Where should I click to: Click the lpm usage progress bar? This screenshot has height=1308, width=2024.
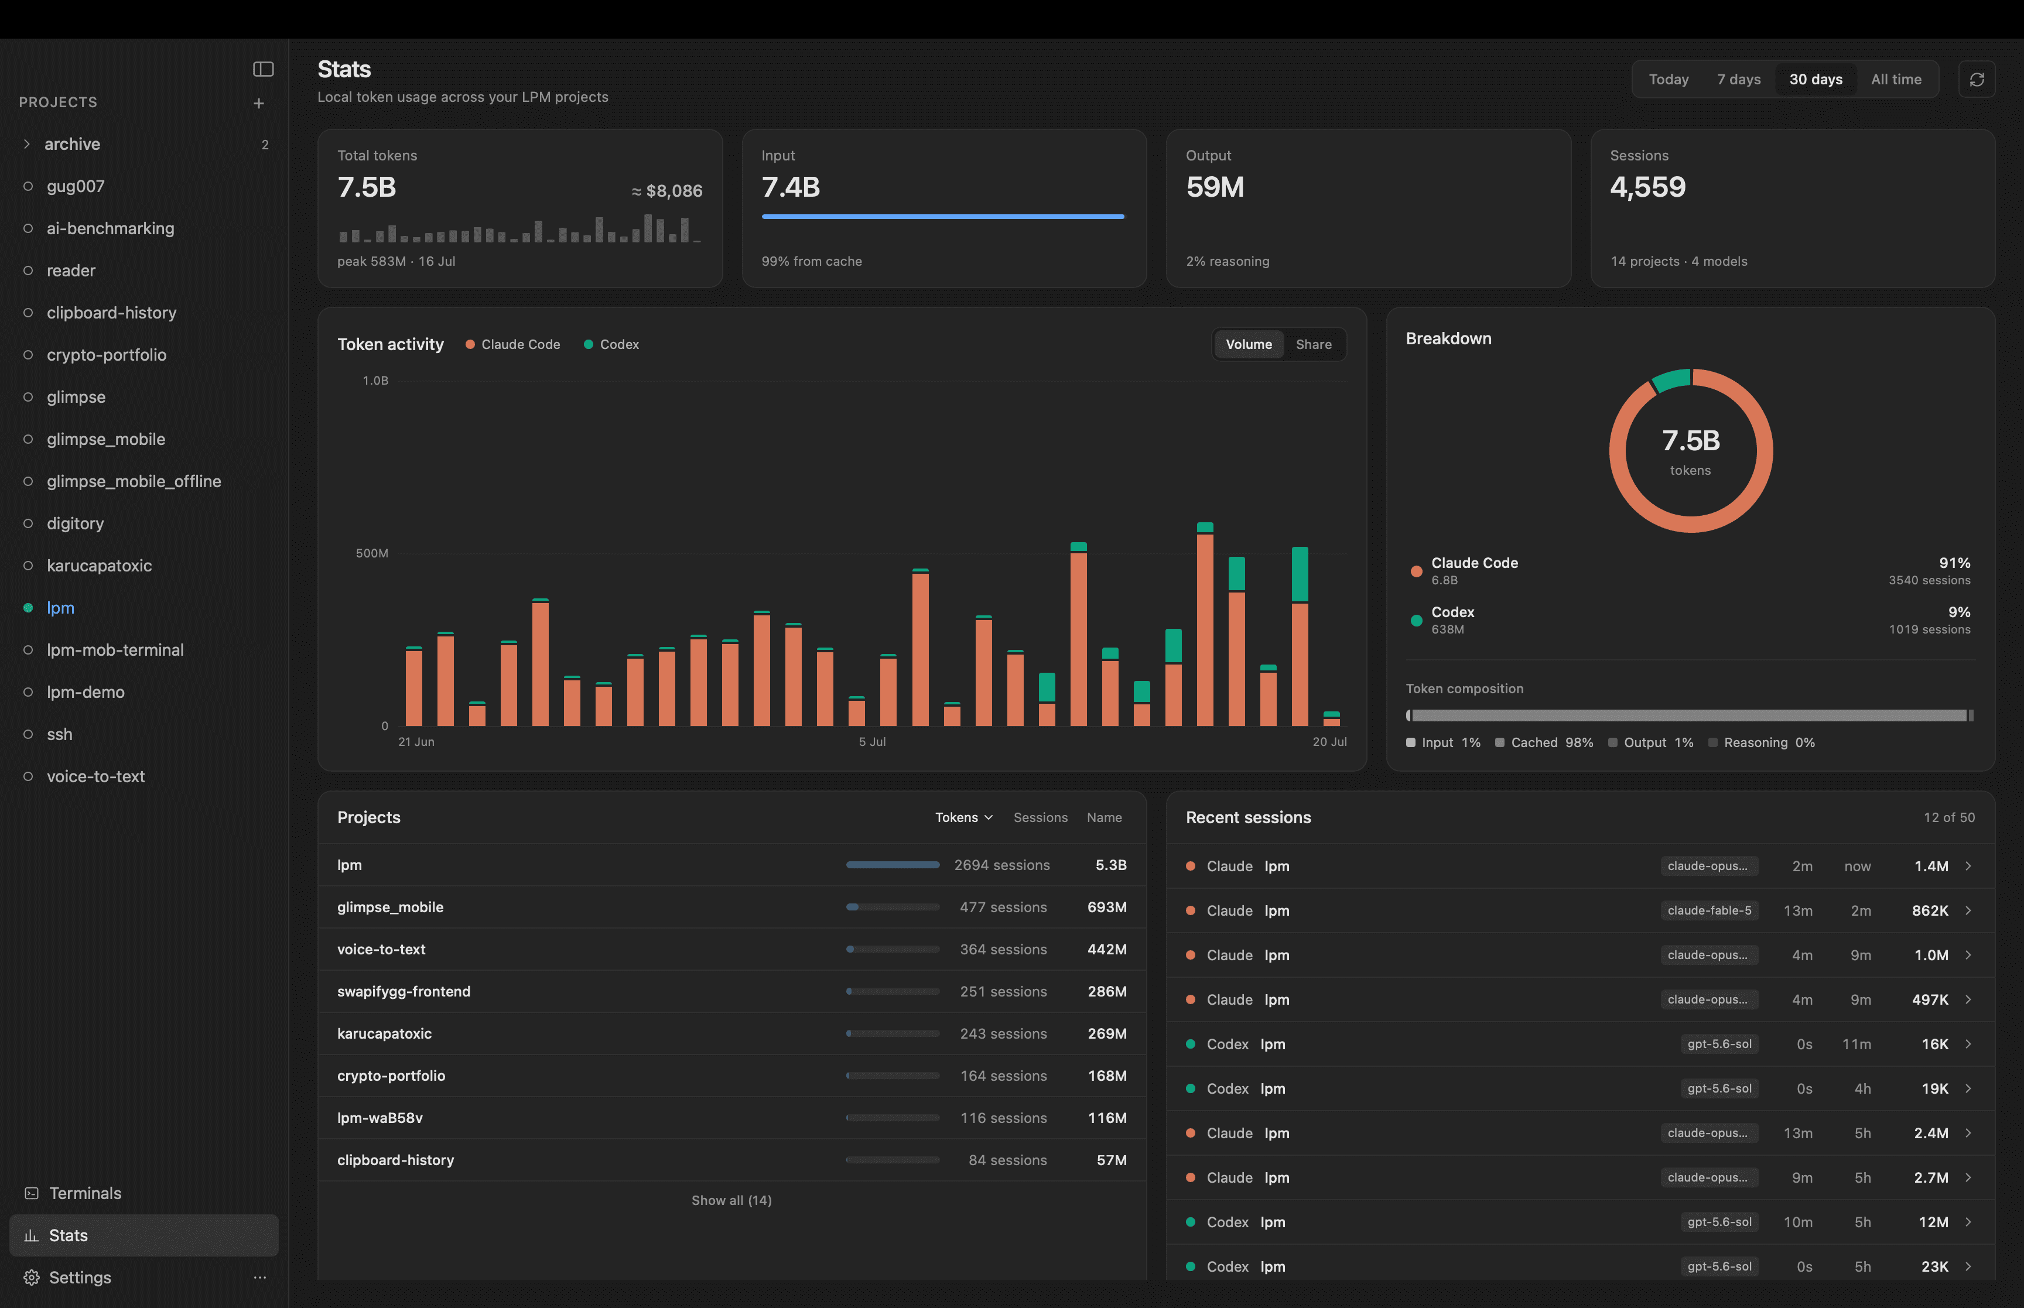pyautogui.click(x=893, y=865)
